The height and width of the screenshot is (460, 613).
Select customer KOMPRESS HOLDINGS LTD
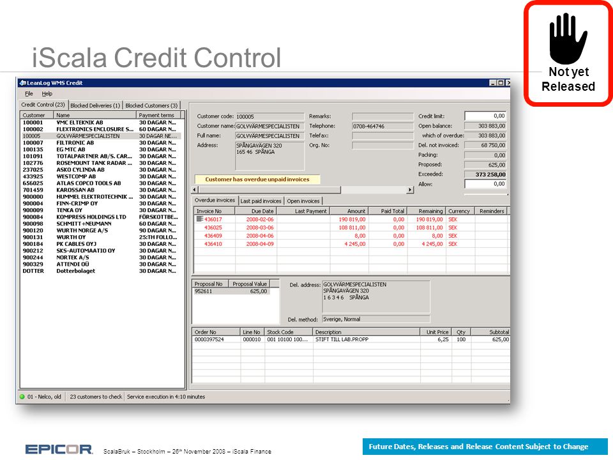click(101, 217)
